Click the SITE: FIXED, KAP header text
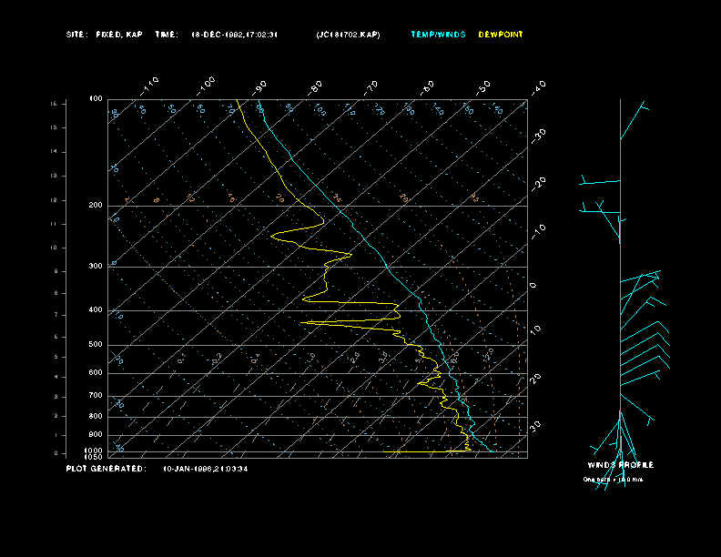Screen dimensions: 721x557 tap(105, 35)
